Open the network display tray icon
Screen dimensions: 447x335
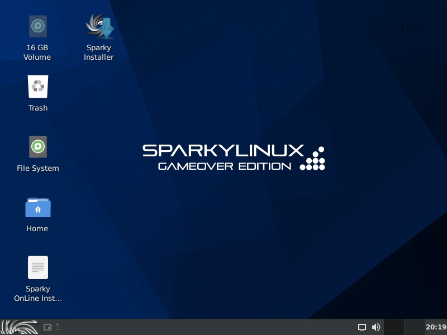pos(362,327)
